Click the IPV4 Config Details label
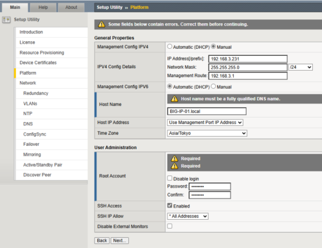Image resolution: width=322 pixels, height=248 pixels. (x=117, y=67)
